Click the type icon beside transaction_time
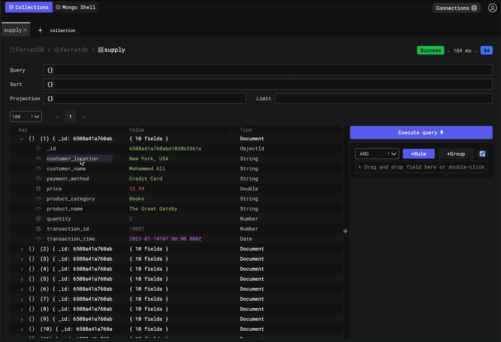Viewport: 501px width, 342px height. click(38, 239)
